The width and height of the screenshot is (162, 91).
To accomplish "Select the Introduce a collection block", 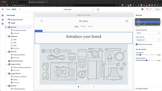I will coord(20,77).
